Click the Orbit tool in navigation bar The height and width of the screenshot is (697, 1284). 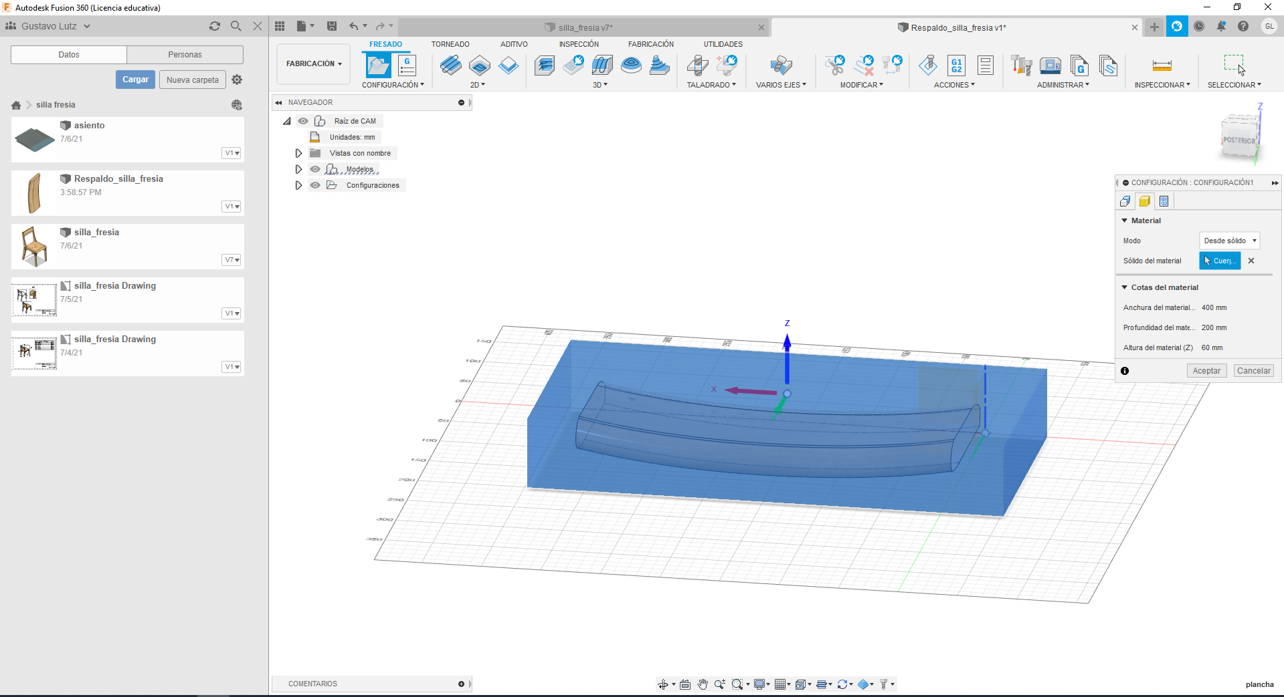(x=663, y=684)
